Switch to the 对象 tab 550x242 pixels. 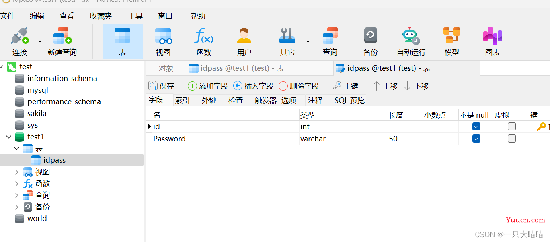(x=166, y=68)
